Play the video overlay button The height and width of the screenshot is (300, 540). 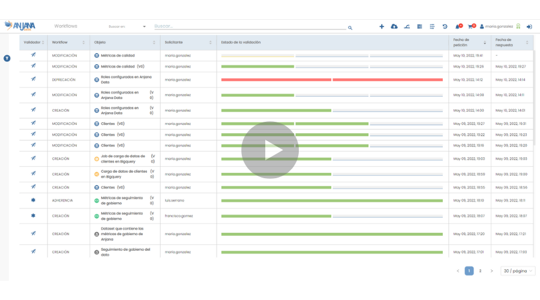[x=270, y=151]
